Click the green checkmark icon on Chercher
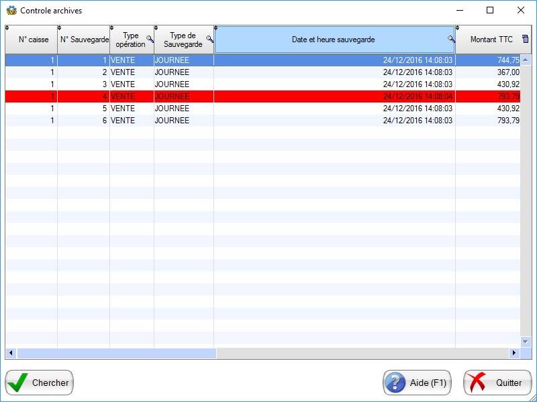Viewport: 537px width, 402px height. click(x=18, y=383)
